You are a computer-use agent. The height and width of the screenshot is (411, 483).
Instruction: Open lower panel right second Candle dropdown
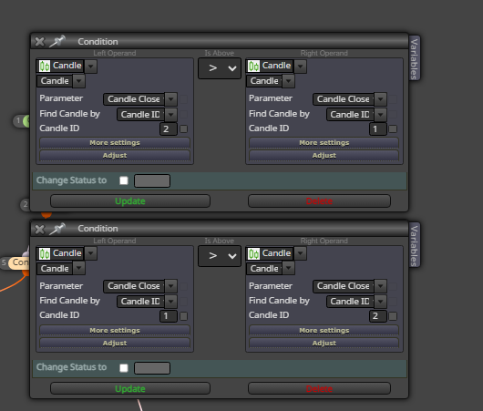288,268
